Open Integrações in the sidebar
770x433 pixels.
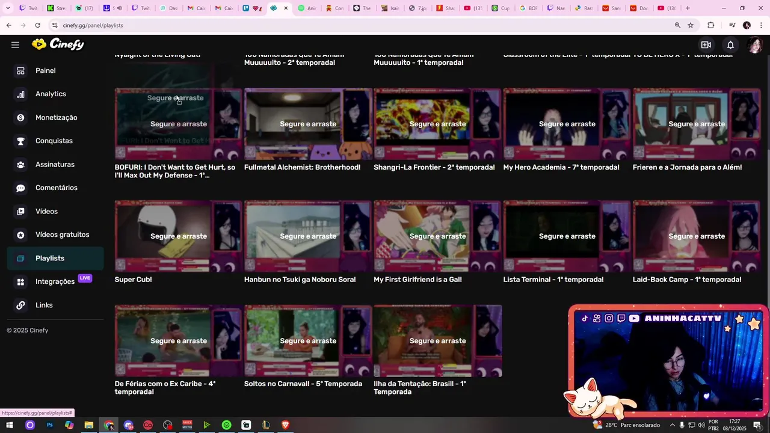tap(55, 281)
